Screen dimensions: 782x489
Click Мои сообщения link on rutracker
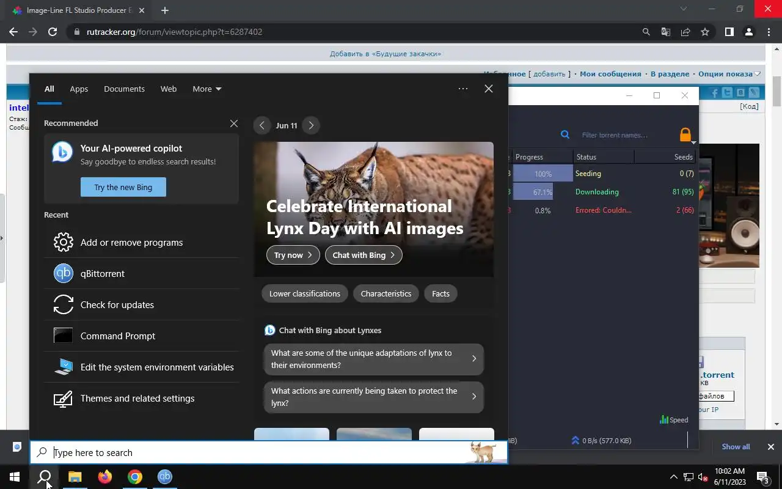point(610,74)
